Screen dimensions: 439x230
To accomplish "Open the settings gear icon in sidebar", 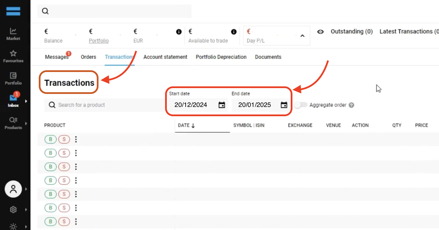I will 13,209.
